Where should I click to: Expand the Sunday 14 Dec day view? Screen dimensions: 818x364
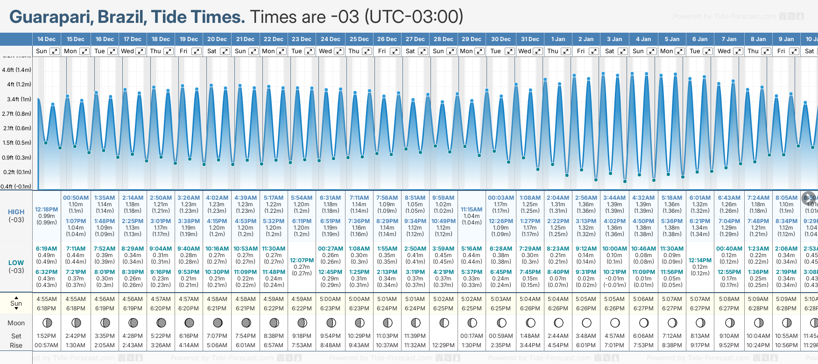tap(55, 51)
